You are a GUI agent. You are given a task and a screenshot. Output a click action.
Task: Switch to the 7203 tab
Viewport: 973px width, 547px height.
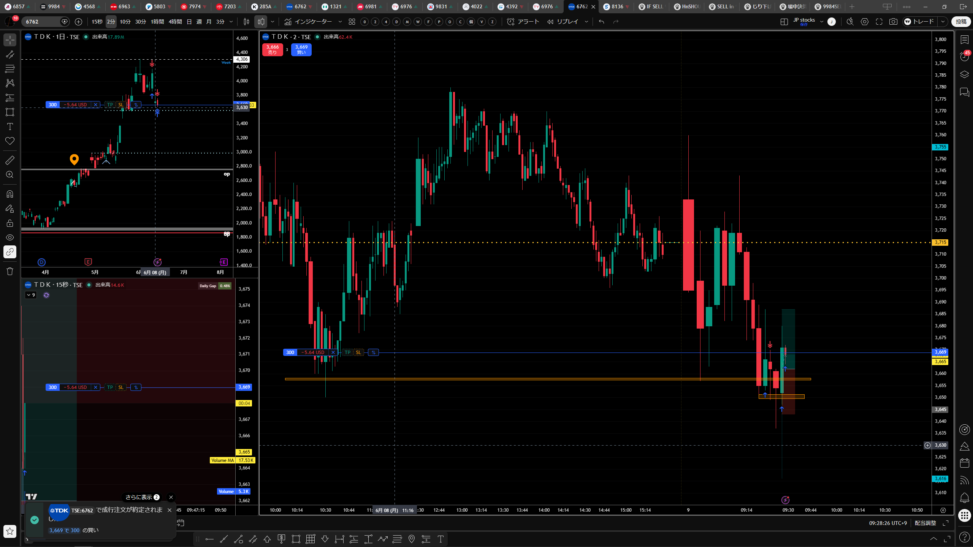click(x=229, y=6)
